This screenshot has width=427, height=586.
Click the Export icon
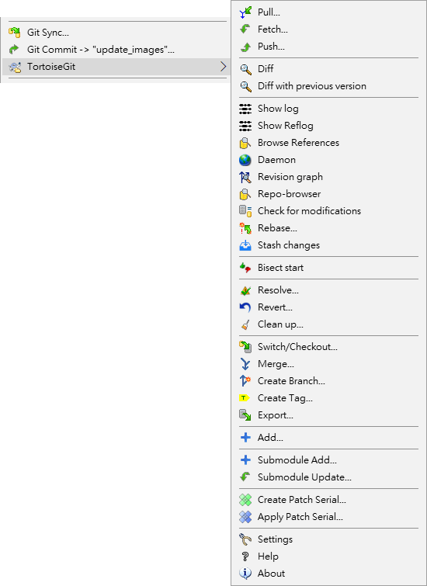coord(245,415)
